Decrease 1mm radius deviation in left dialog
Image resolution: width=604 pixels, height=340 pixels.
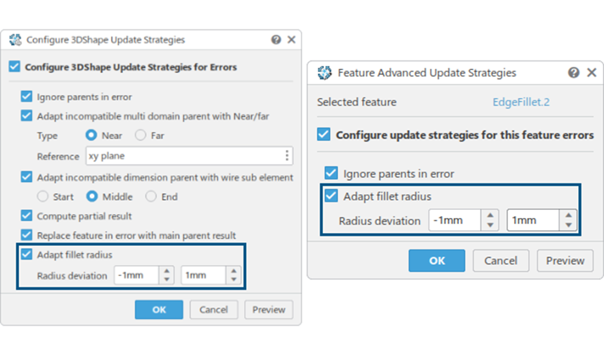coord(234,279)
